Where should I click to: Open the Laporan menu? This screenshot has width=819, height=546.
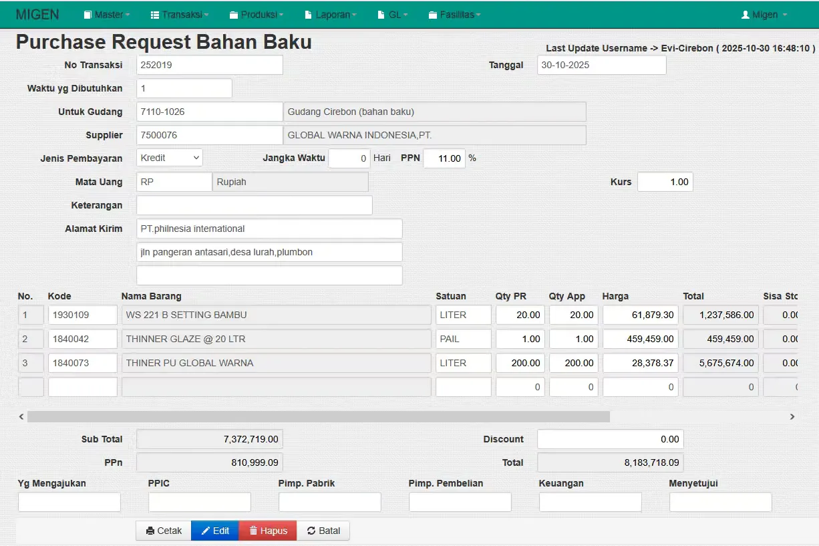click(x=330, y=15)
